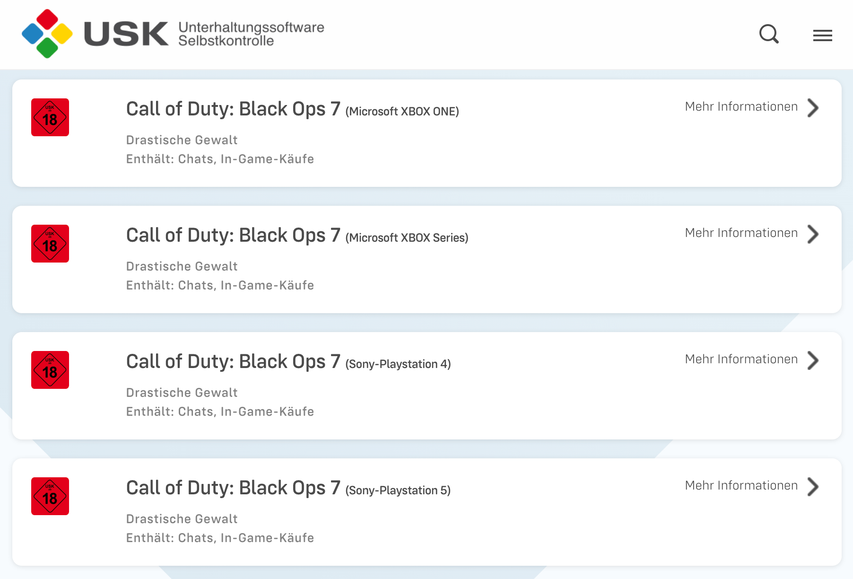The image size is (853, 579).
Task: Click the USK colored diamond logo
Action: click(x=47, y=34)
